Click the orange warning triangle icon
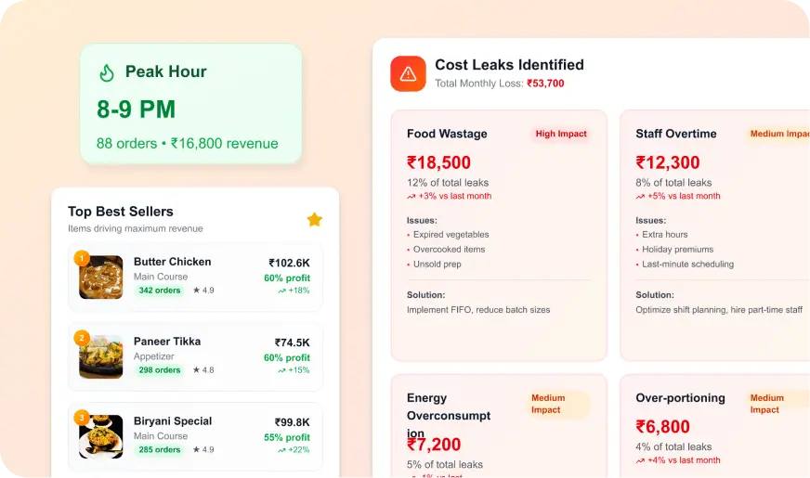The width and height of the screenshot is (810, 478). 408,73
